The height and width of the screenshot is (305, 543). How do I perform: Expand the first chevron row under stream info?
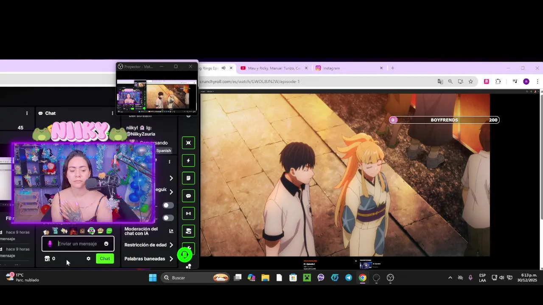pyautogui.click(x=171, y=178)
